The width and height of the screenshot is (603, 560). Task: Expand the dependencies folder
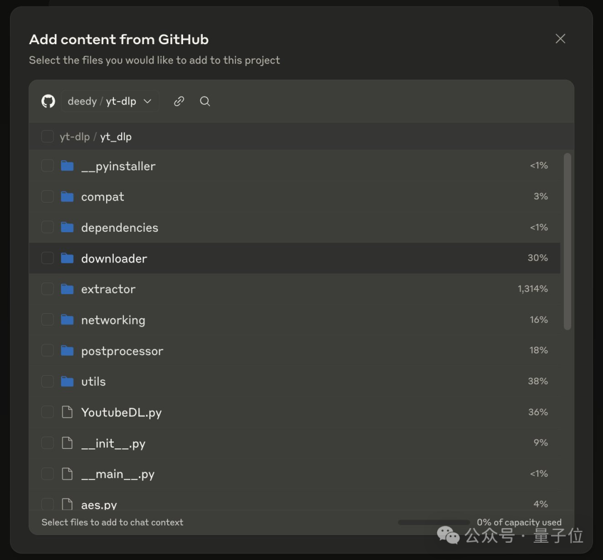(x=119, y=228)
